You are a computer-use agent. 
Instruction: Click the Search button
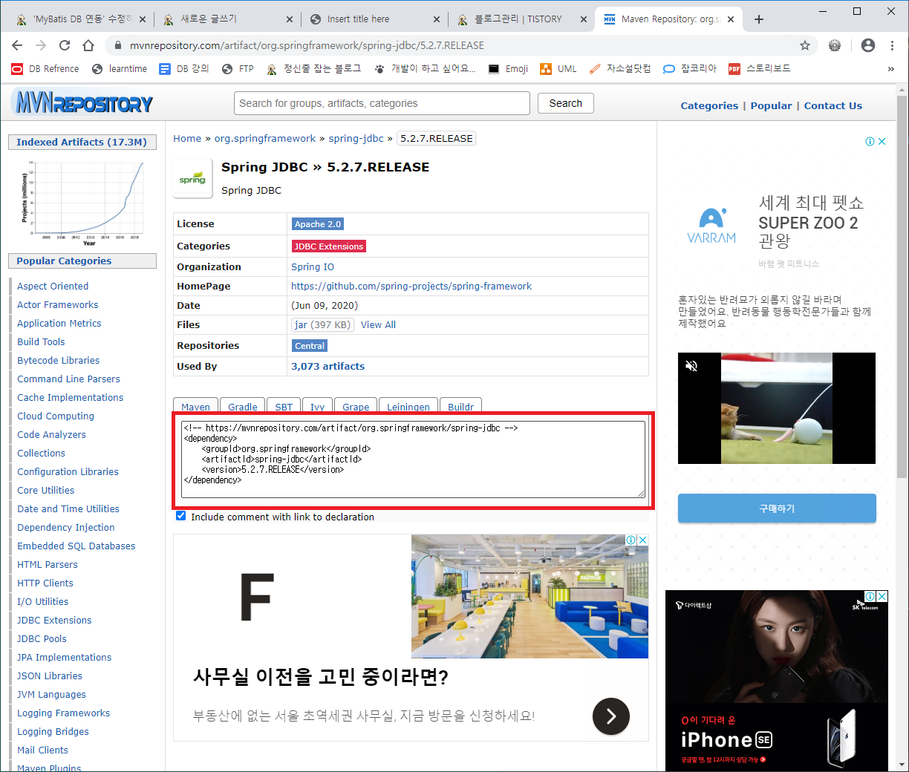tap(566, 103)
